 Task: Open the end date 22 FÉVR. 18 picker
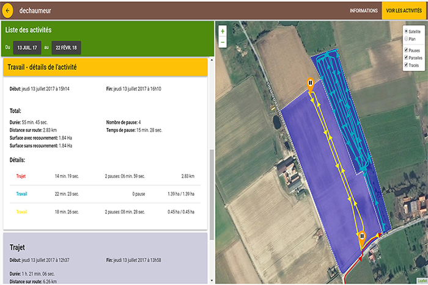(x=67, y=48)
